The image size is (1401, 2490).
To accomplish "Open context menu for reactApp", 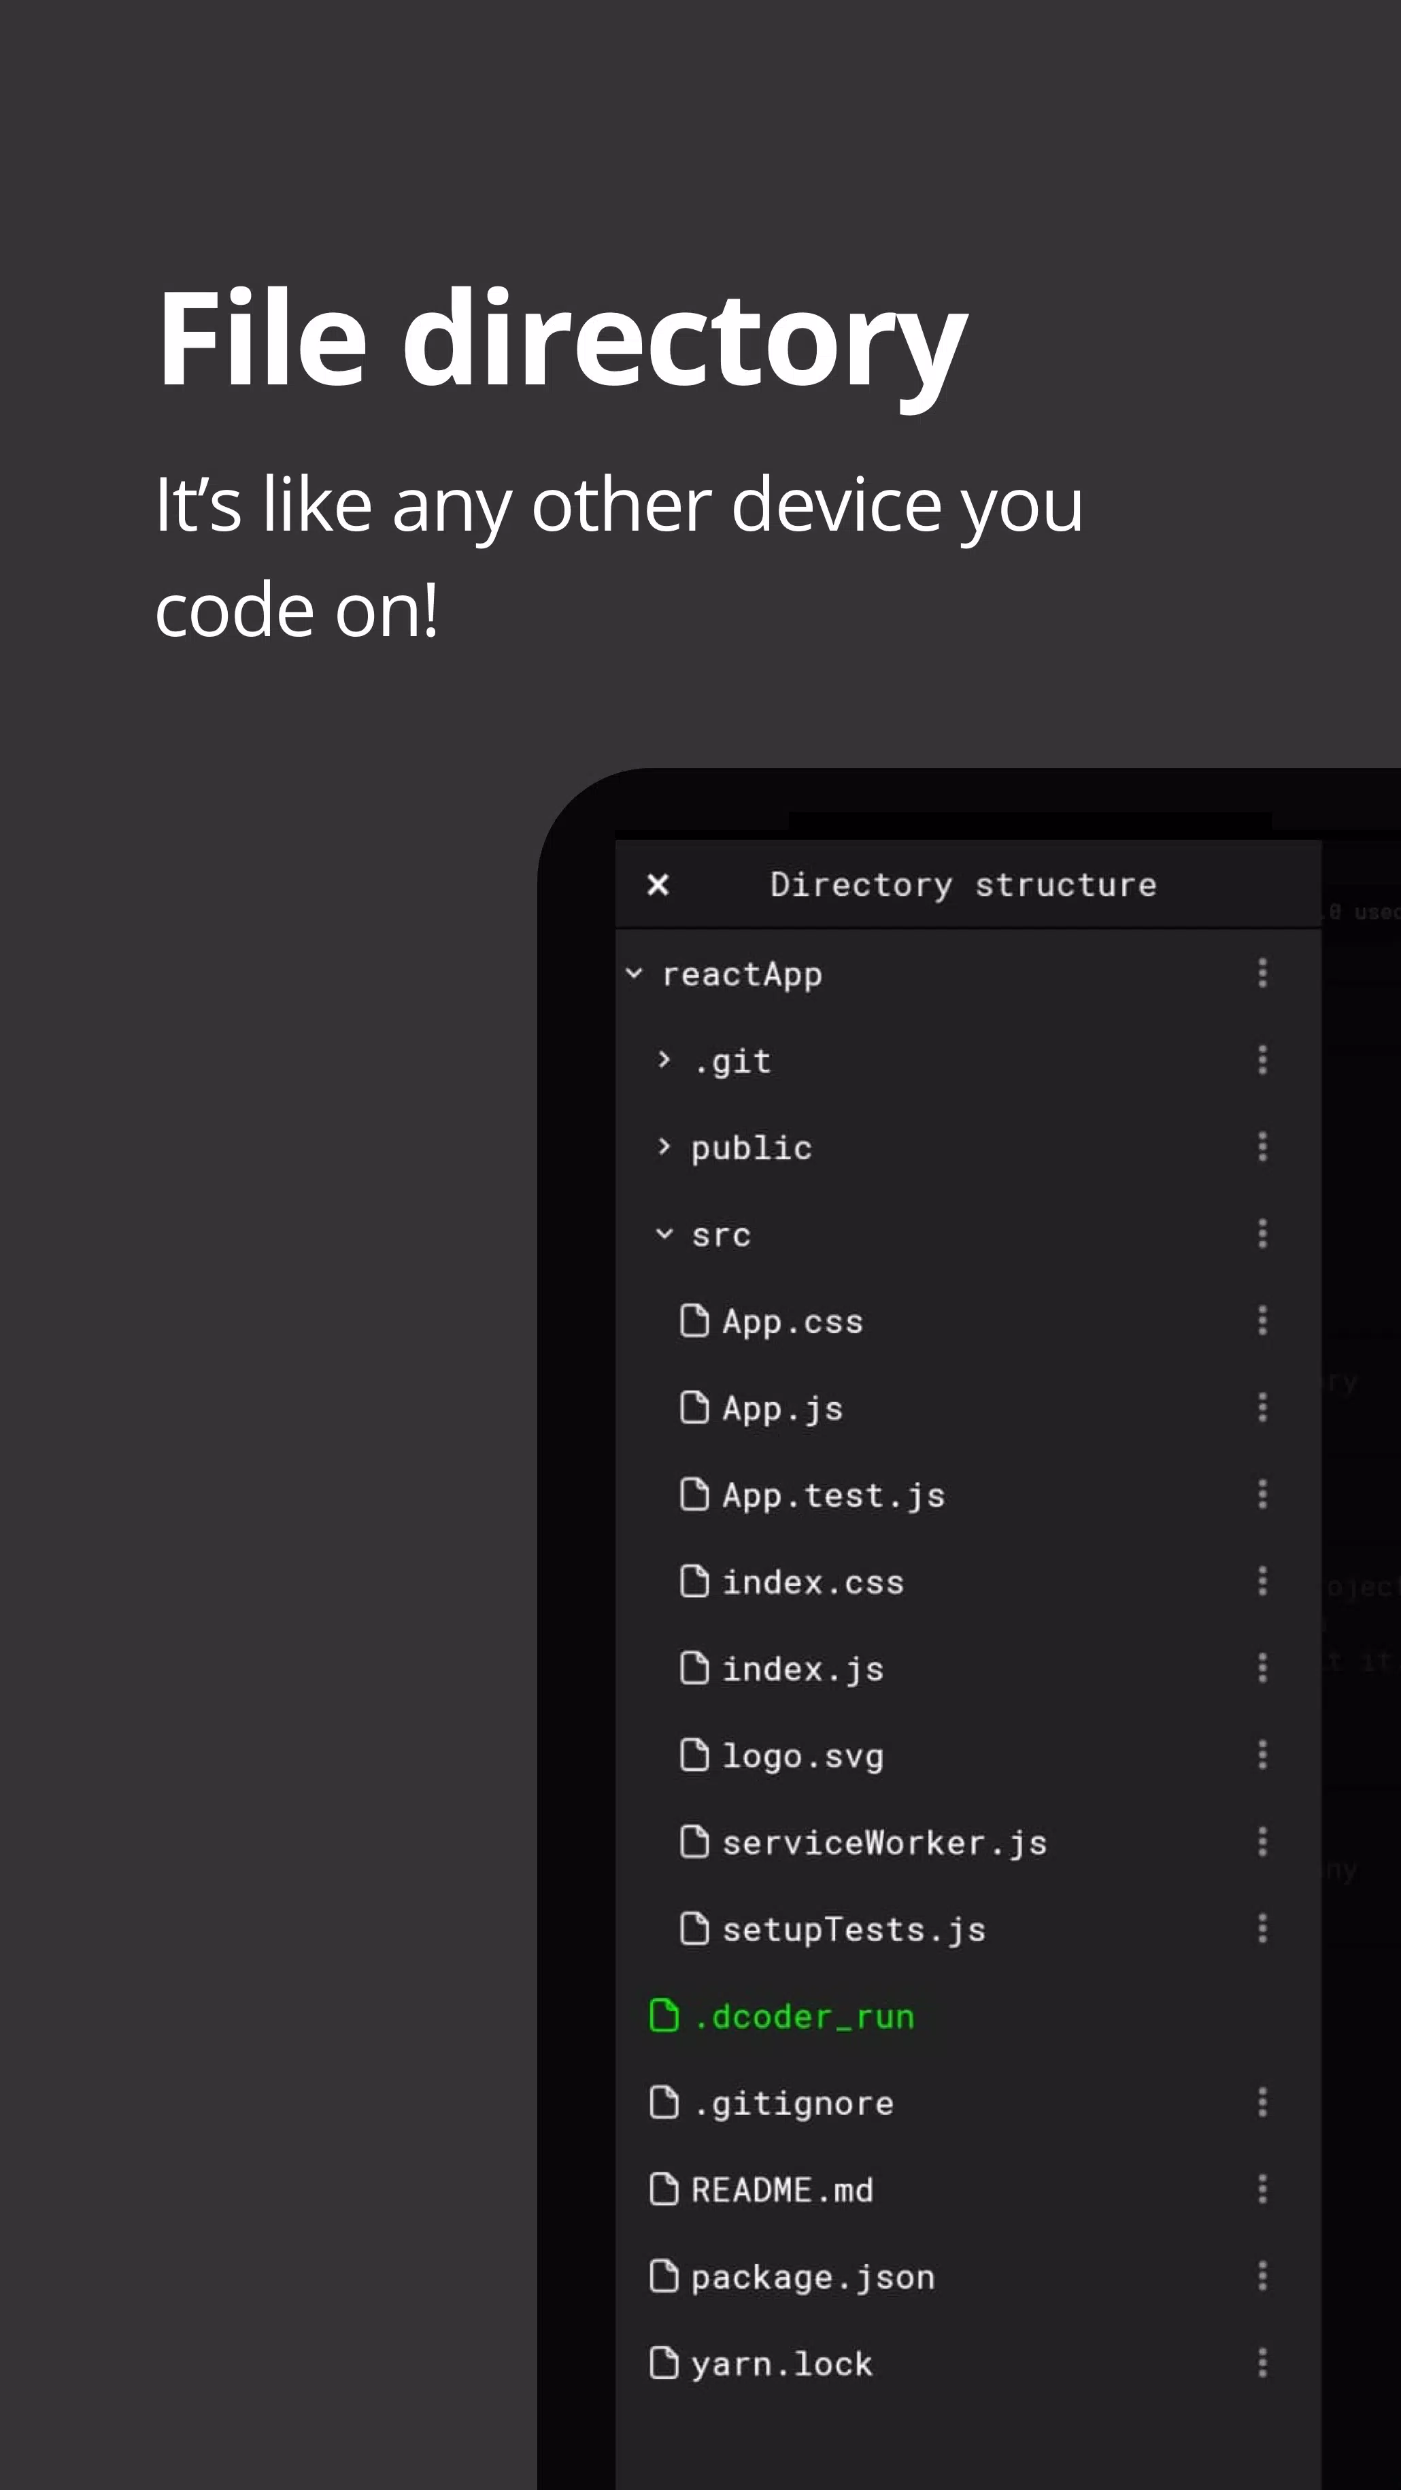I will coord(1262,972).
